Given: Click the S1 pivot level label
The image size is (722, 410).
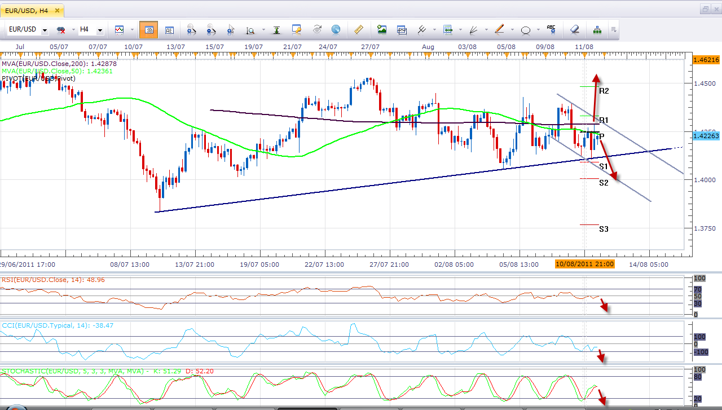Looking at the screenshot, I should point(604,166).
